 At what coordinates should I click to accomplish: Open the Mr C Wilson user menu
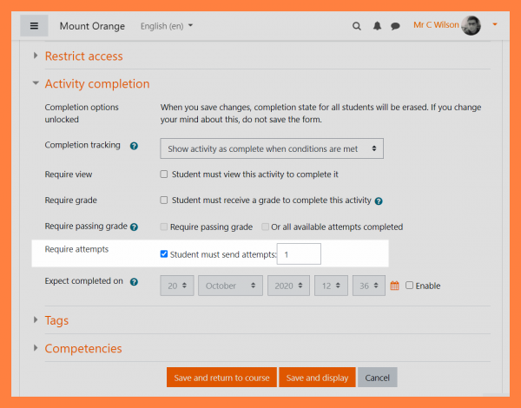pyautogui.click(x=455, y=25)
